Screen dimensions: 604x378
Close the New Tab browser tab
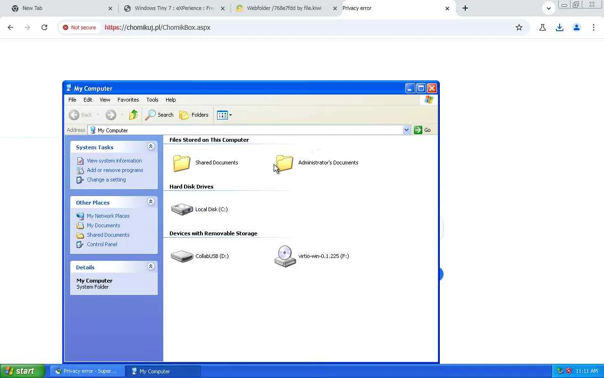(110, 8)
